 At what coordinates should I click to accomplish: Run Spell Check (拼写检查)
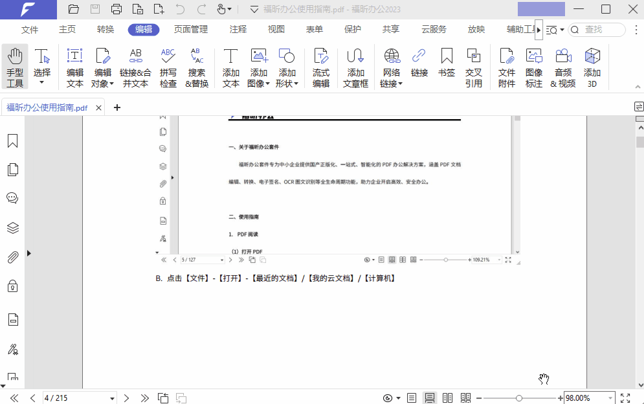(168, 67)
